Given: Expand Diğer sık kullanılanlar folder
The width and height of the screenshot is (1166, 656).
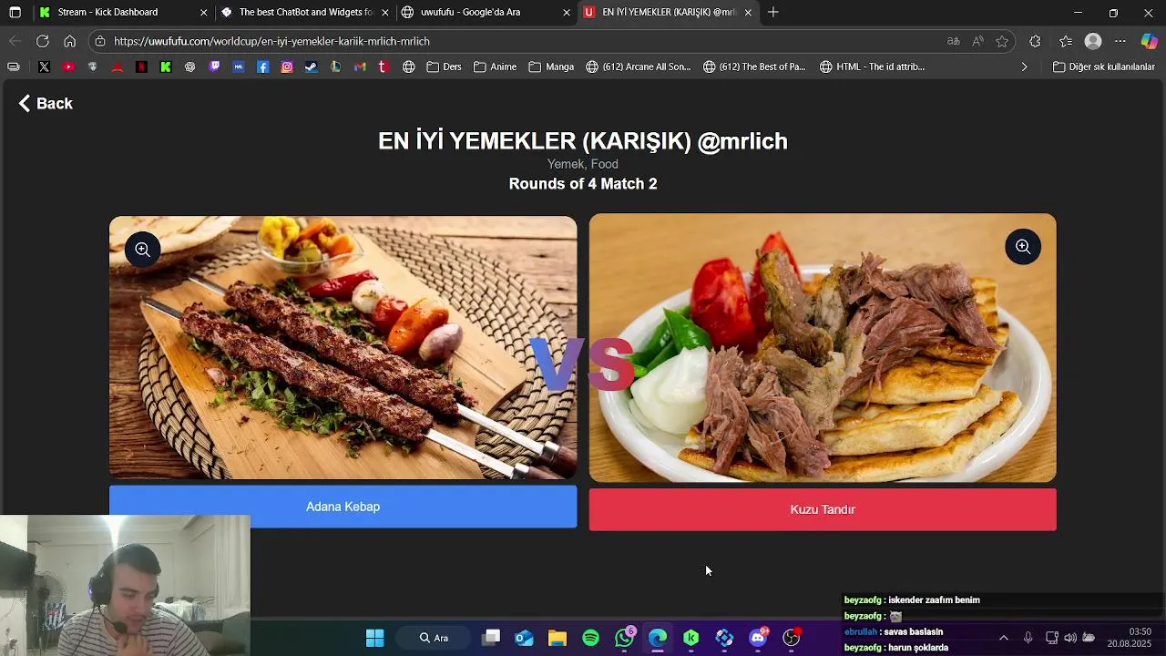Looking at the screenshot, I should (x=1103, y=67).
